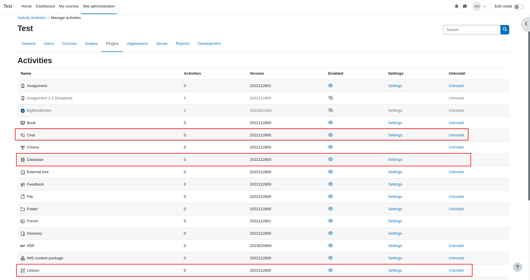This screenshot has width=530, height=280.
Task: Uninstall the Chat activity
Action: pos(456,135)
